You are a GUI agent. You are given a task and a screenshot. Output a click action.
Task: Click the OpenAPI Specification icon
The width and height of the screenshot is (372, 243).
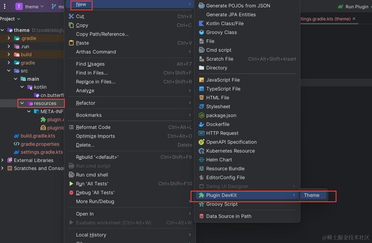click(x=202, y=142)
